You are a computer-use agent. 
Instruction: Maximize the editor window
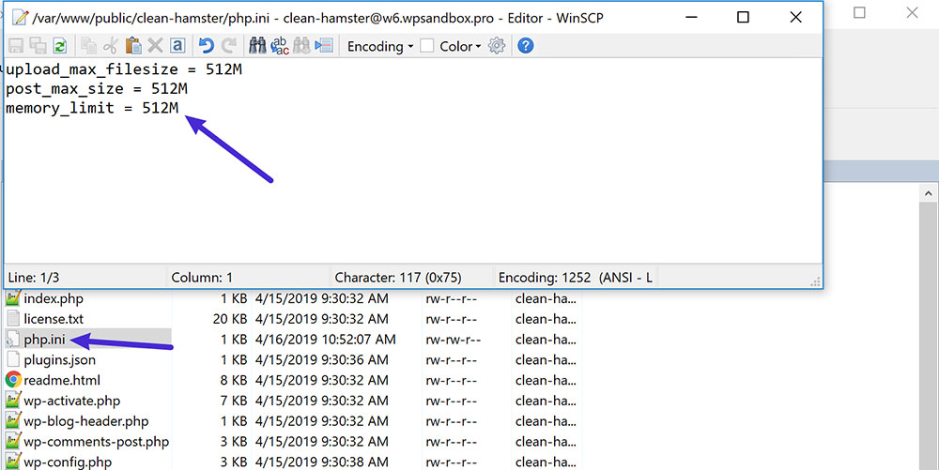[x=743, y=17]
